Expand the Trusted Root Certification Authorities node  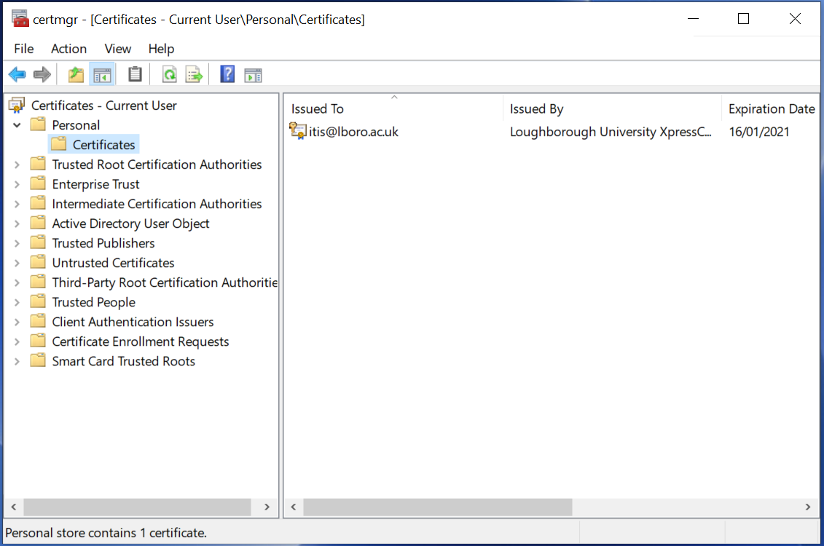click(x=18, y=164)
